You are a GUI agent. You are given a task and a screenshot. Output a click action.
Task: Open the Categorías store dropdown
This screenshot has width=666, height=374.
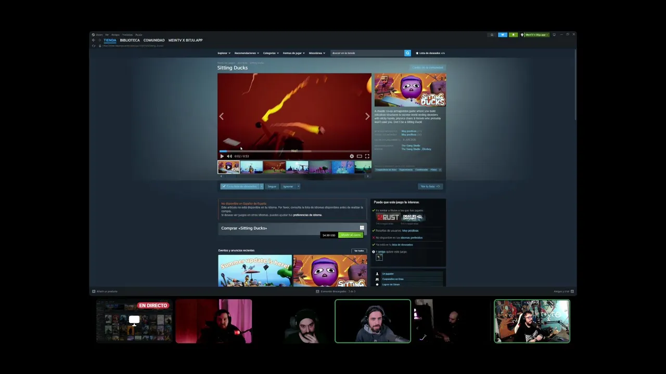(x=271, y=53)
